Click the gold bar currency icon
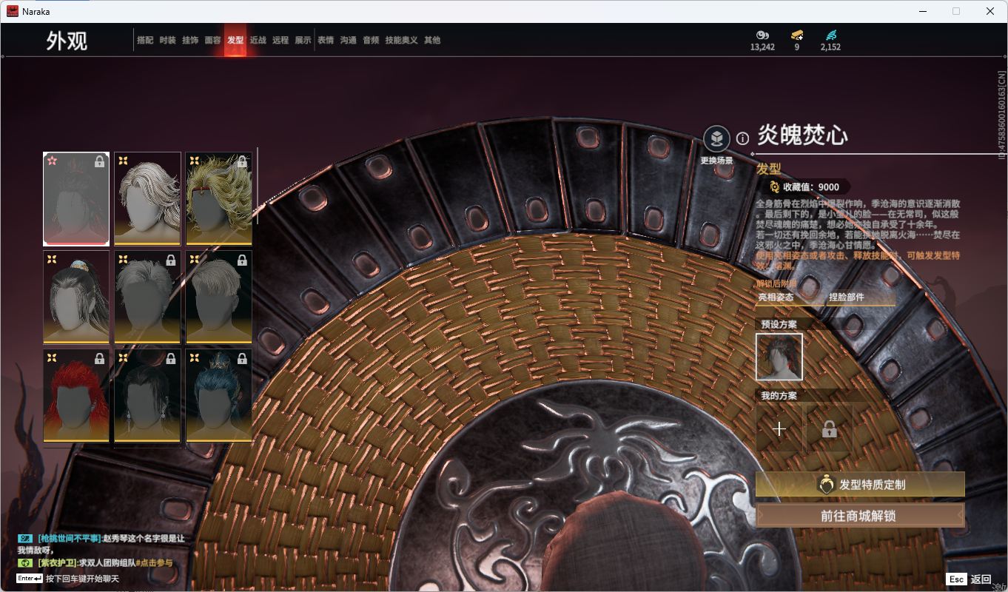Viewport: 1008px width, 592px height. (796, 35)
